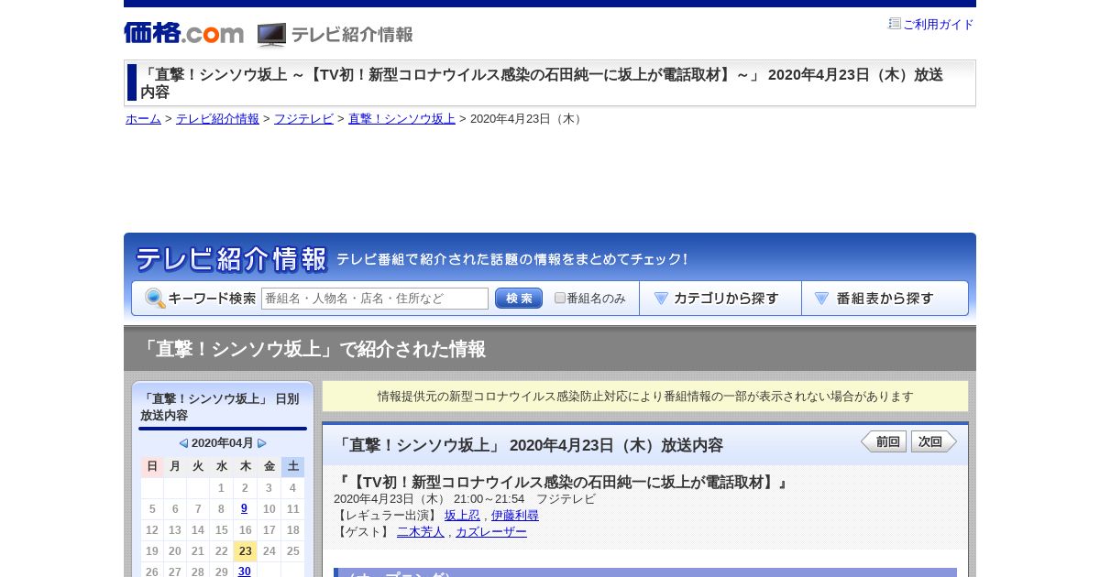Expand 番組表から探す dropdown
1100x577 pixels.
tap(885, 299)
